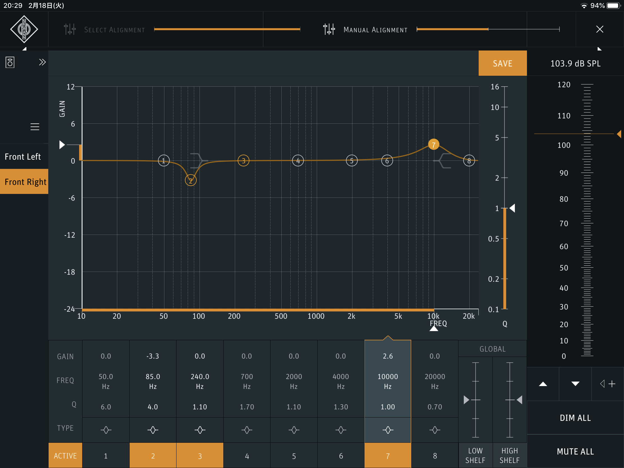Open the Manual Alignment sliders icon
This screenshot has width=624, height=468.
[x=329, y=29]
